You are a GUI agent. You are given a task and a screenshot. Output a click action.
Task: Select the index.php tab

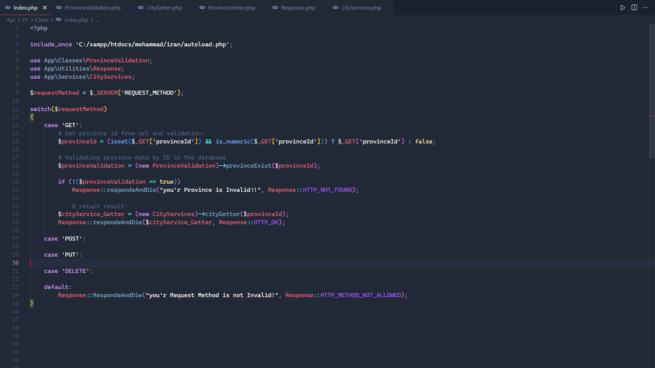[x=26, y=7]
